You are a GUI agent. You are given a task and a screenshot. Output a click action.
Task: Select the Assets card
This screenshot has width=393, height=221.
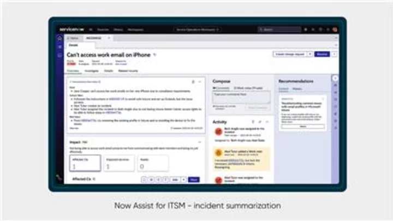point(153,163)
